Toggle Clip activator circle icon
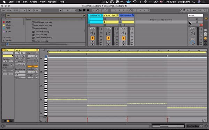Screen dimensions: 209x130 click(3, 50)
